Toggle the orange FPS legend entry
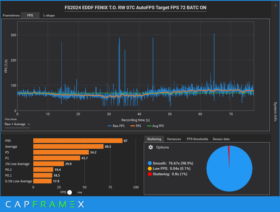 [136, 126]
